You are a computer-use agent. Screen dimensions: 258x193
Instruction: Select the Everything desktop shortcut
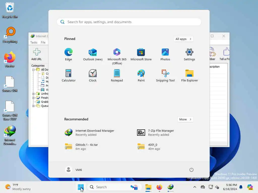[10, 35]
